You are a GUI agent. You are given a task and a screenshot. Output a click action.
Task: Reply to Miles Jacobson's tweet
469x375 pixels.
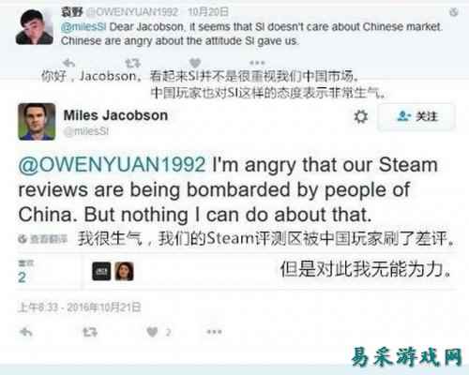pos(26,332)
